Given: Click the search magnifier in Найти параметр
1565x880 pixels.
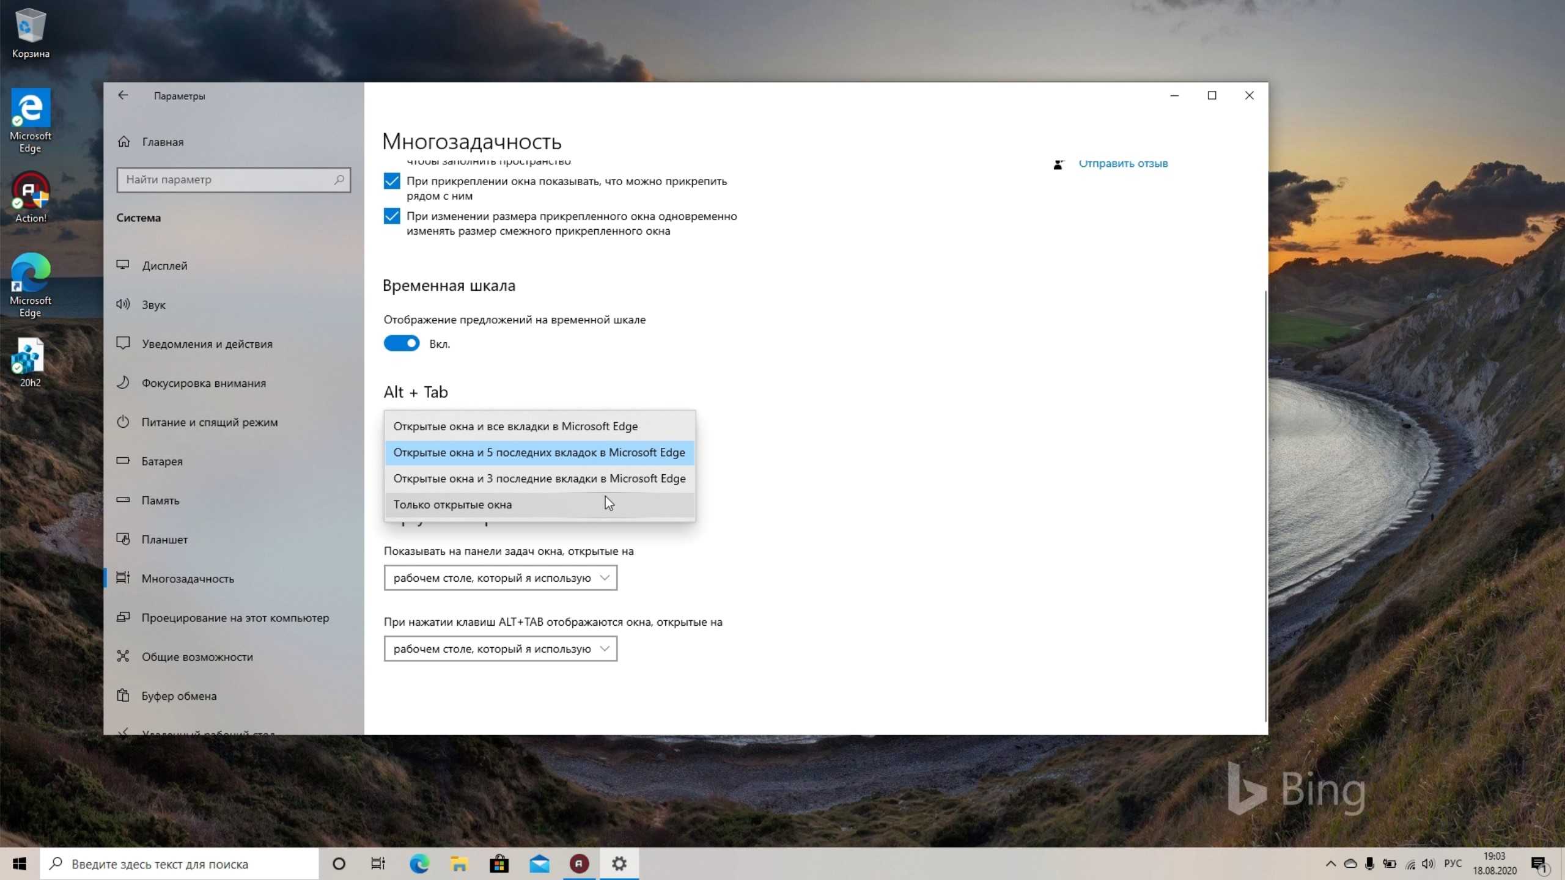Looking at the screenshot, I should tap(339, 180).
